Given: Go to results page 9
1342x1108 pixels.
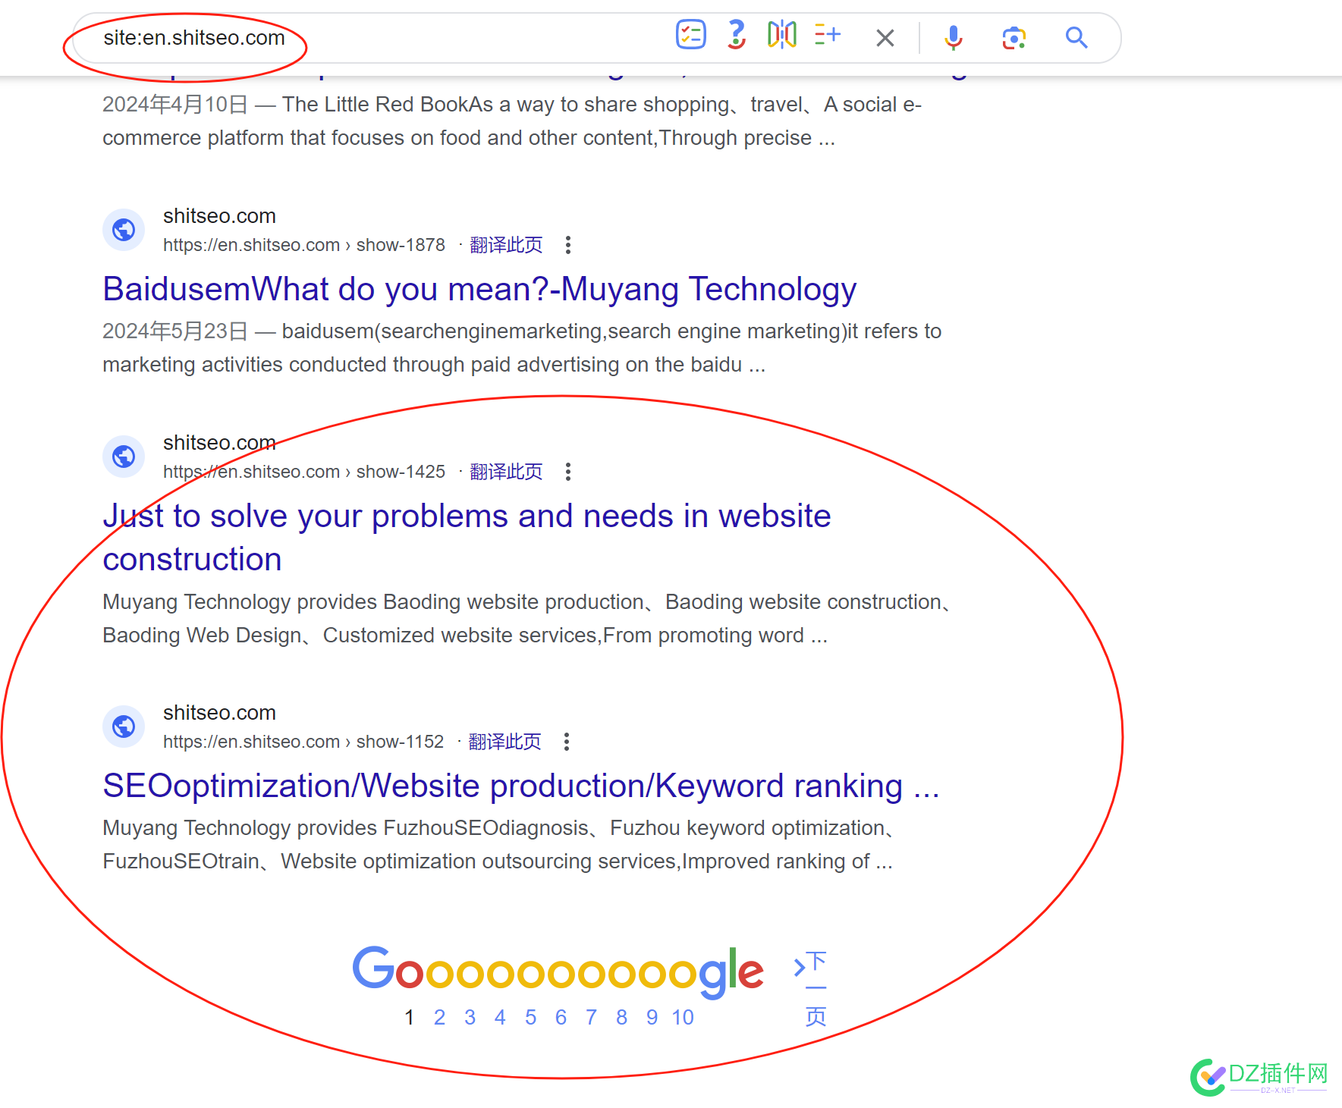Looking at the screenshot, I should 652,1018.
